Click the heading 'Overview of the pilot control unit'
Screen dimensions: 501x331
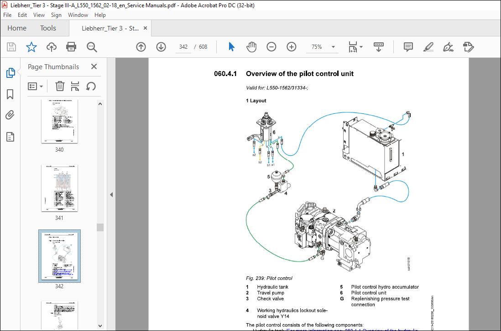point(300,74)
